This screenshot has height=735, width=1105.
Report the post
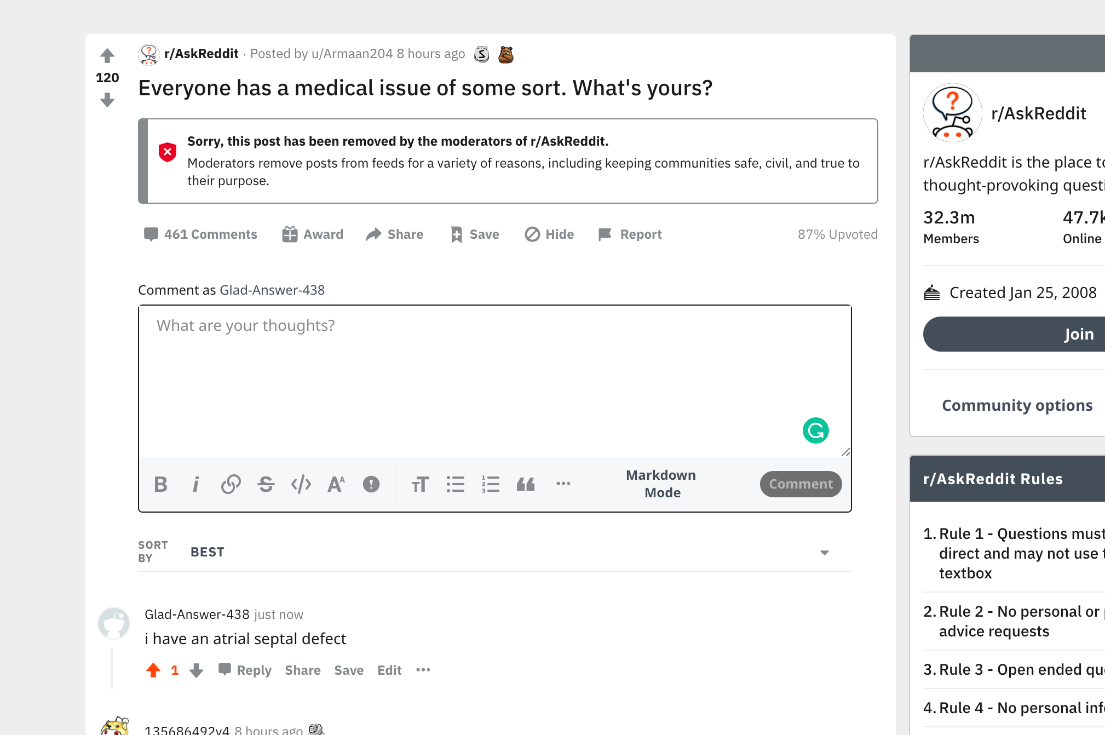[630, 234]
